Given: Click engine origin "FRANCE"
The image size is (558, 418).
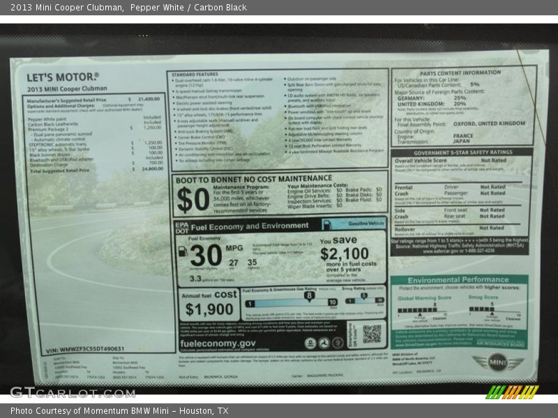Looking at the screenshot, I should tap(463, 136).
